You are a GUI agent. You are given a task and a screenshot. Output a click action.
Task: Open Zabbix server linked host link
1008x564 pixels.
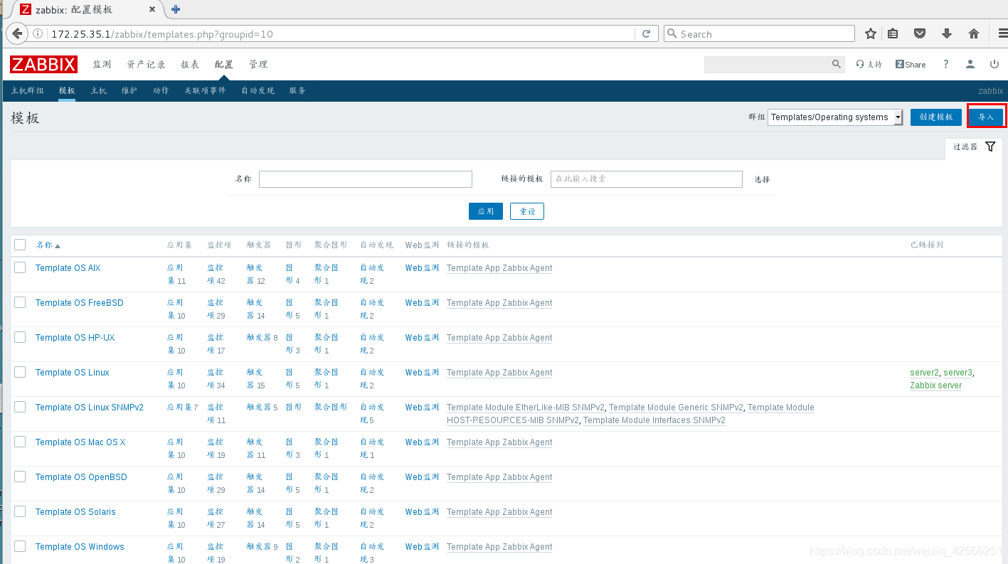(x=935, y=385)
